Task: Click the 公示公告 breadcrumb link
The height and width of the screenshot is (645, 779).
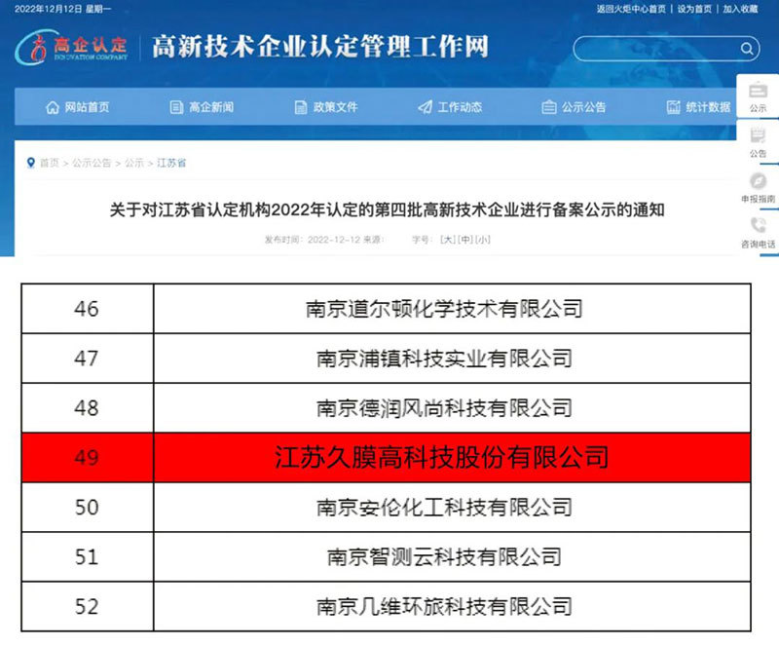Action: click(92, 163)
